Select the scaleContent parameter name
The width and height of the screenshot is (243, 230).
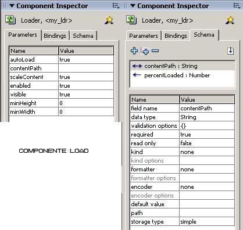(34, 77)
